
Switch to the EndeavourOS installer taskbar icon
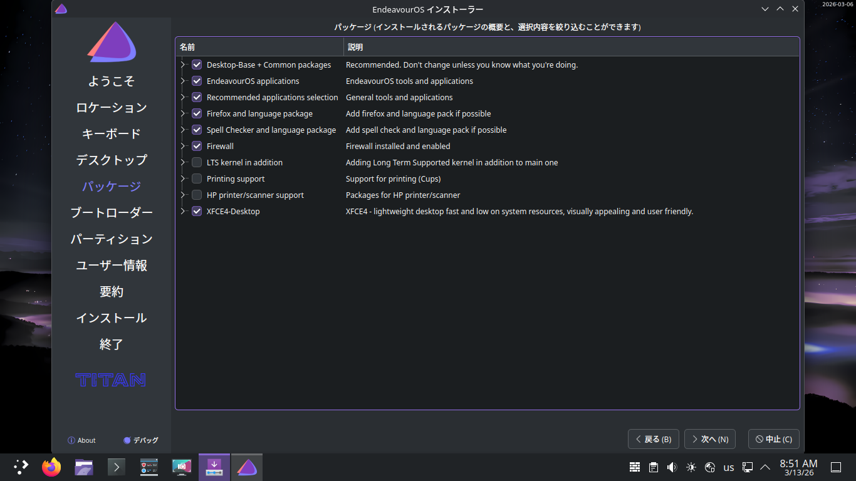point(247,467)
